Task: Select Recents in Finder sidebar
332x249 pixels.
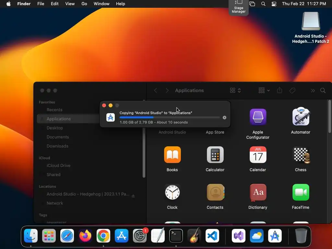Action: pyautogui.click(x=54, y=110)
